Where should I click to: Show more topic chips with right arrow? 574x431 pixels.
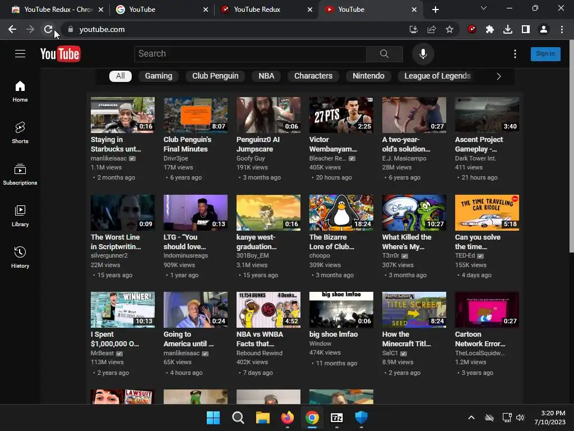pyautogui.click(x=498, y=76)
